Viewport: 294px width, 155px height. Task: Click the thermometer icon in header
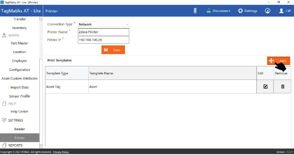point(195,11)
